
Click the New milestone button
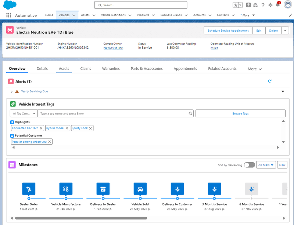coord(282,165)
